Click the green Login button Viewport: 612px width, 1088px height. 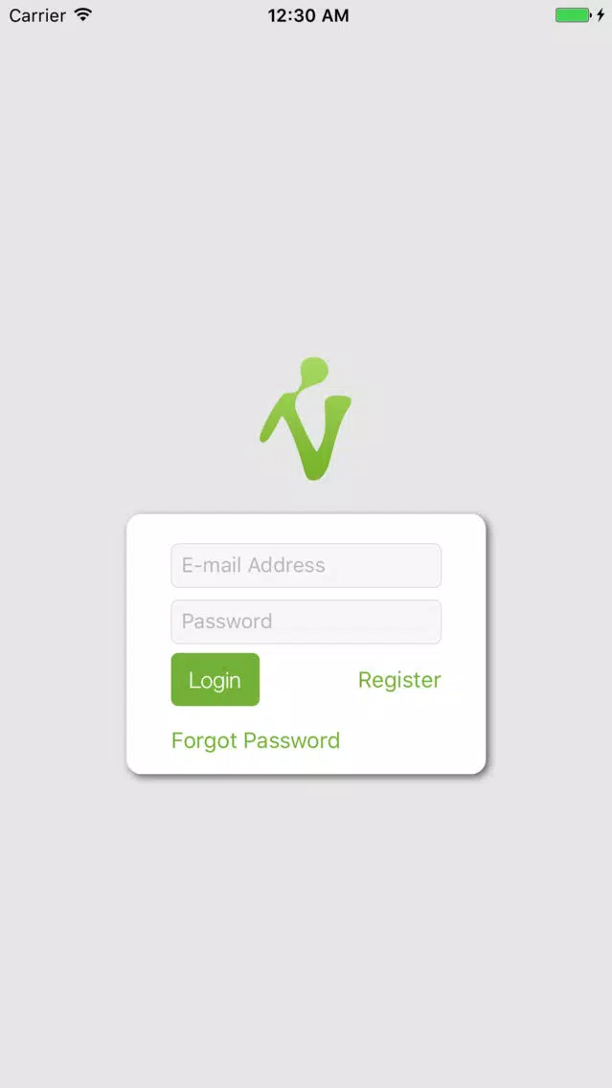[x=215, y=679]
